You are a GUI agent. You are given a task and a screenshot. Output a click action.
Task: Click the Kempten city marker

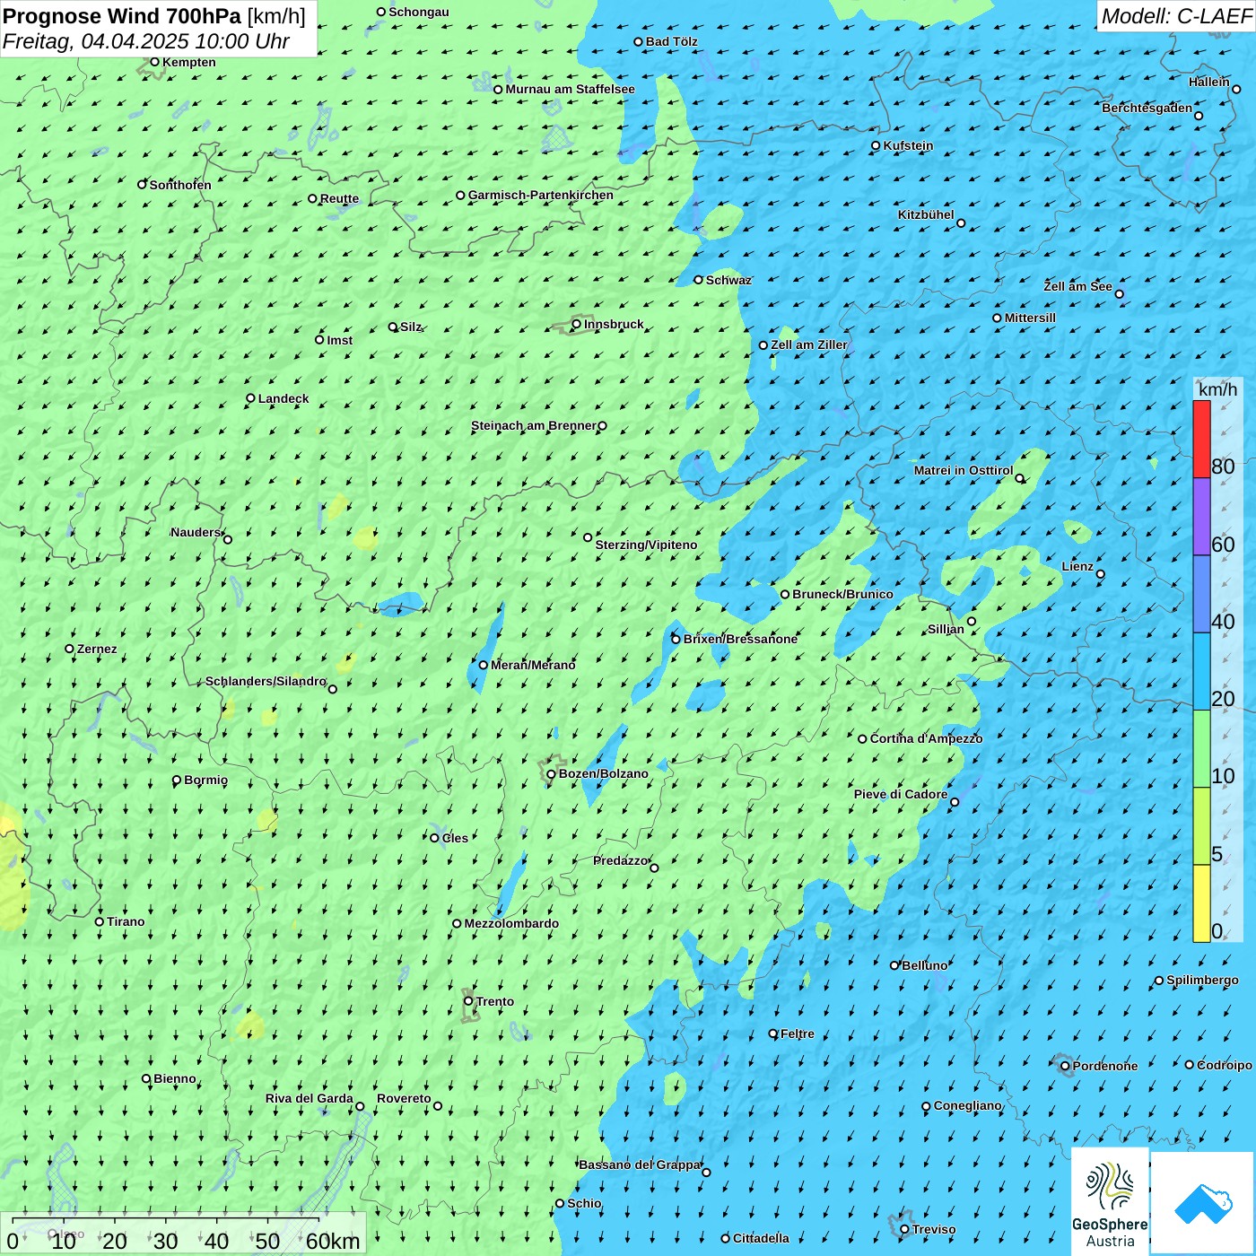[154, 62]
